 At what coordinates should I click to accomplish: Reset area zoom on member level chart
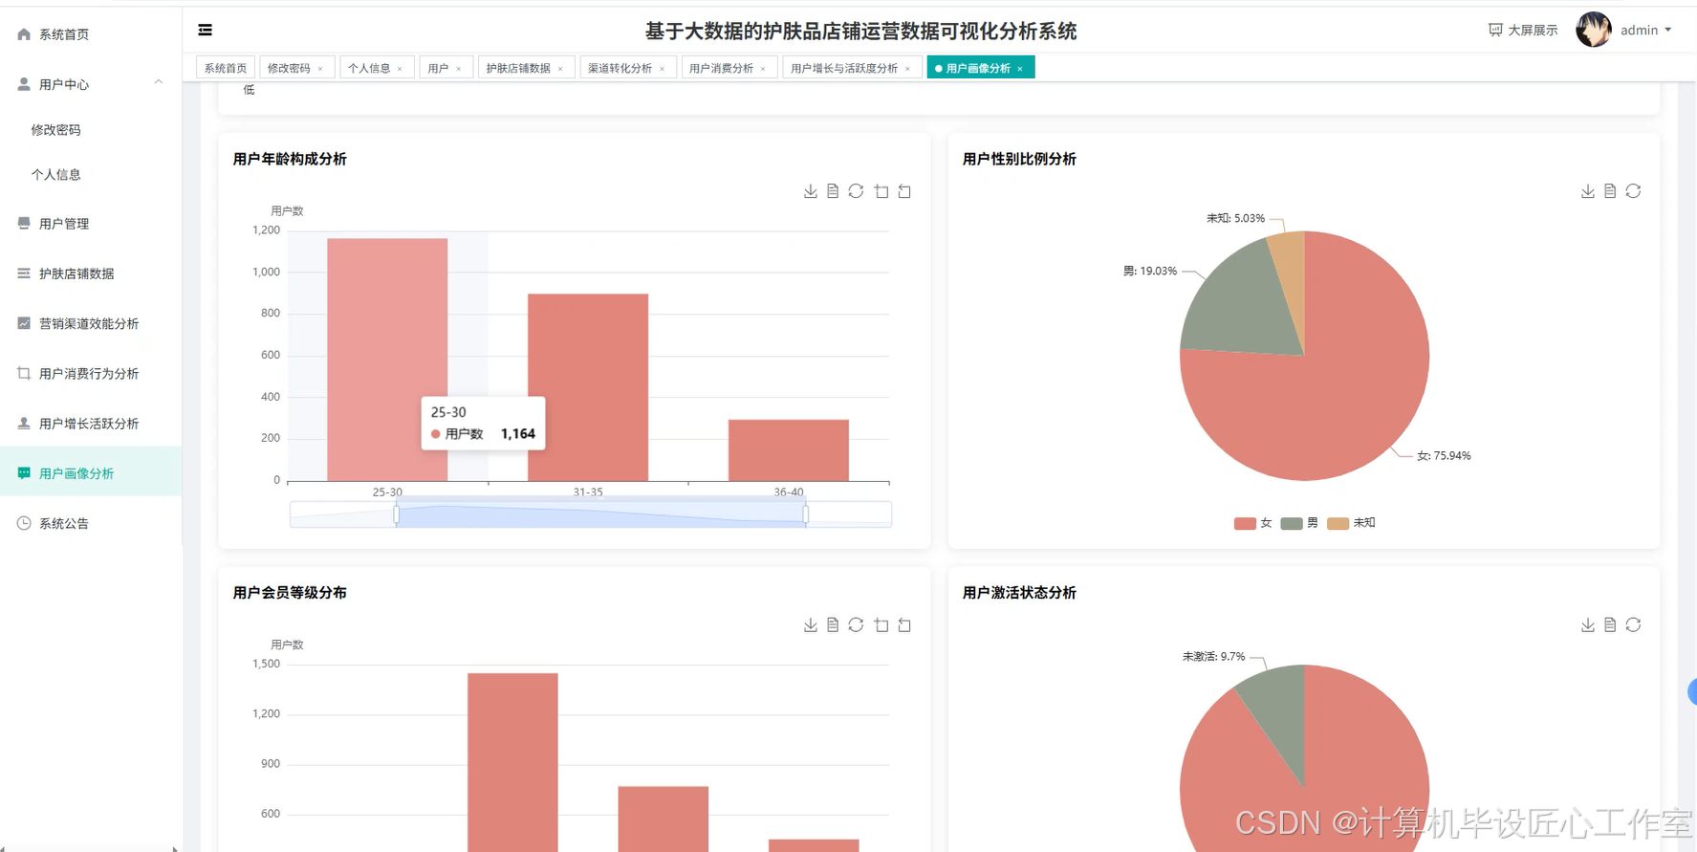(904, 624)
